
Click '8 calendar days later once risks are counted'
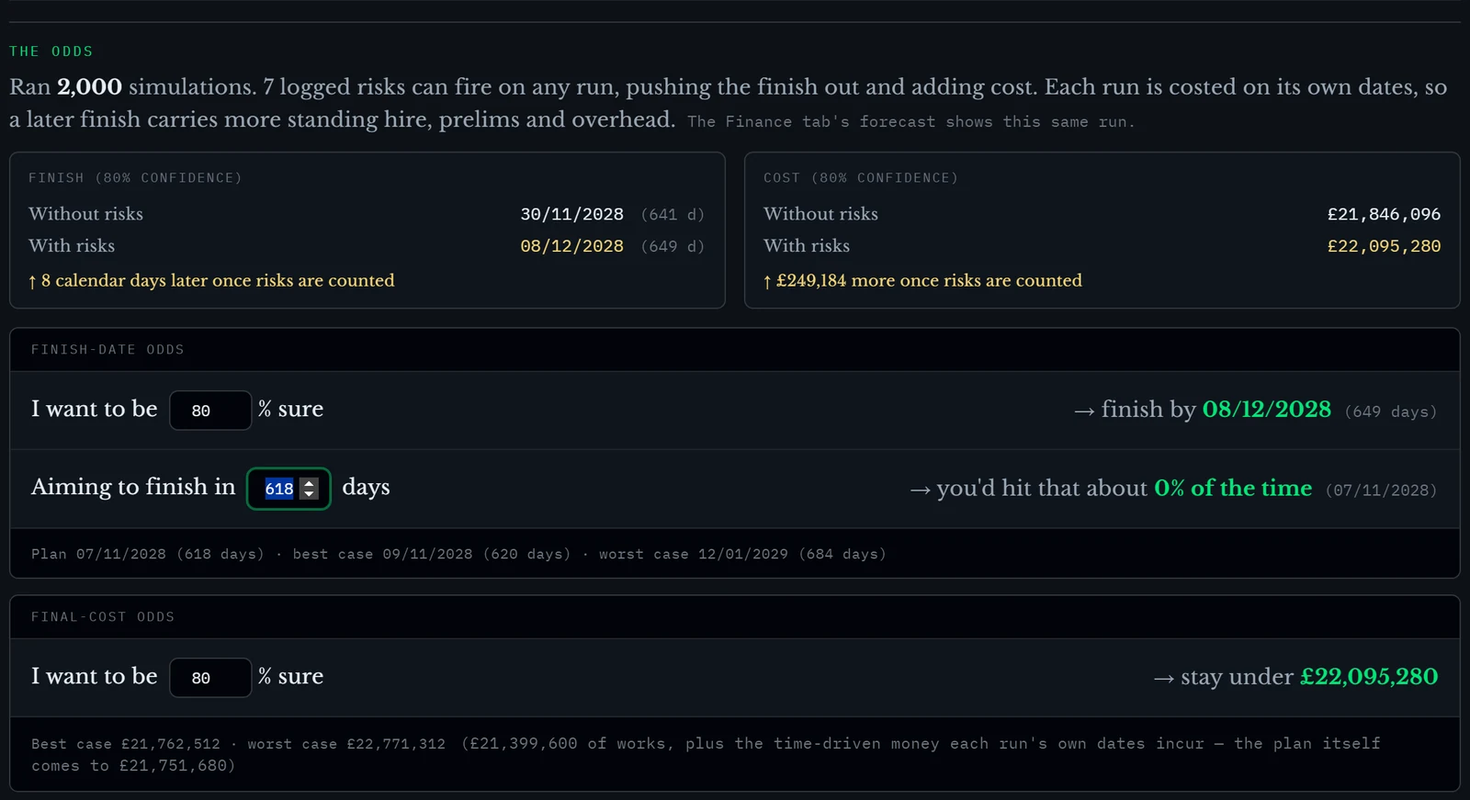(x=211, y=281)
